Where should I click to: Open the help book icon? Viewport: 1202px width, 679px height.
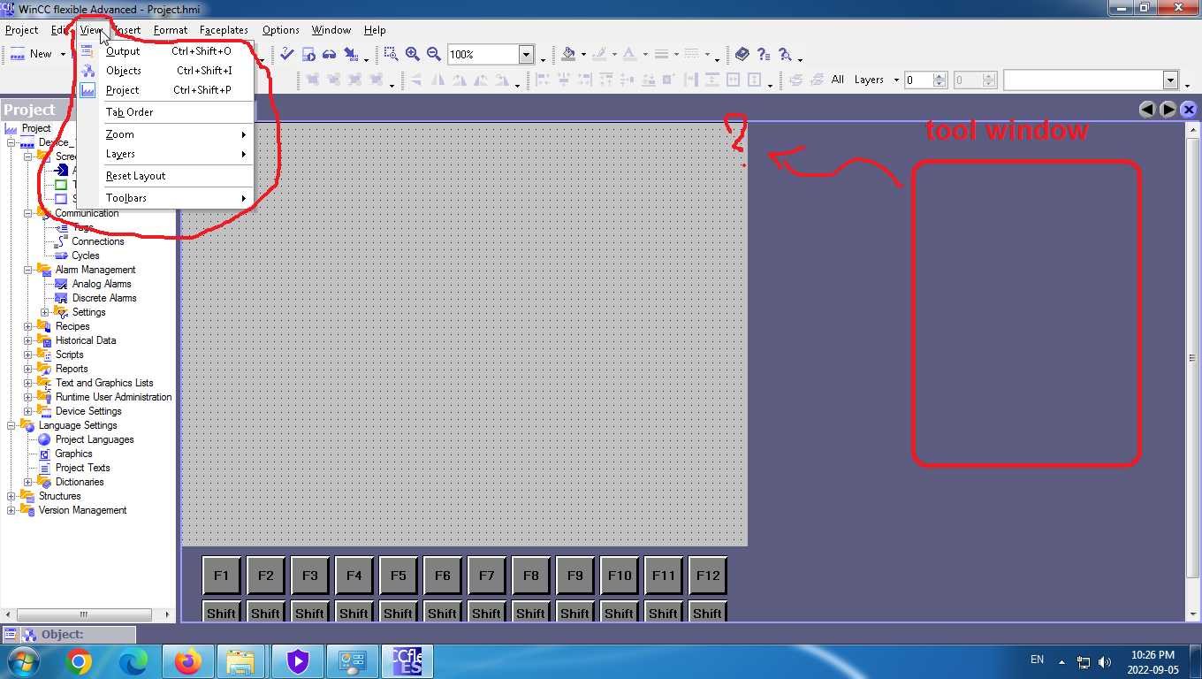point(742,54)
